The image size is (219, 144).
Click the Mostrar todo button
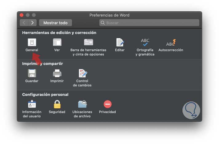pos(55,23)
